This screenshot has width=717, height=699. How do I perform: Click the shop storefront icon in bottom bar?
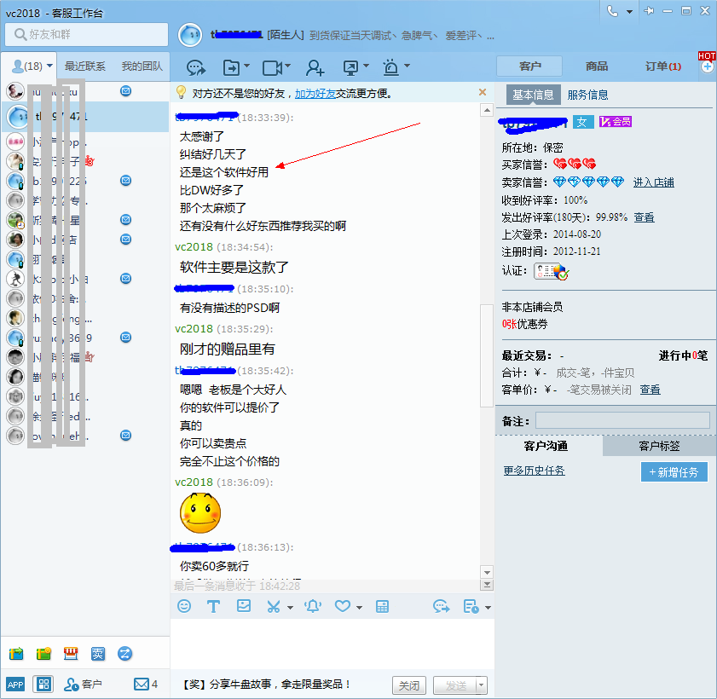click(x=71, y=654)
